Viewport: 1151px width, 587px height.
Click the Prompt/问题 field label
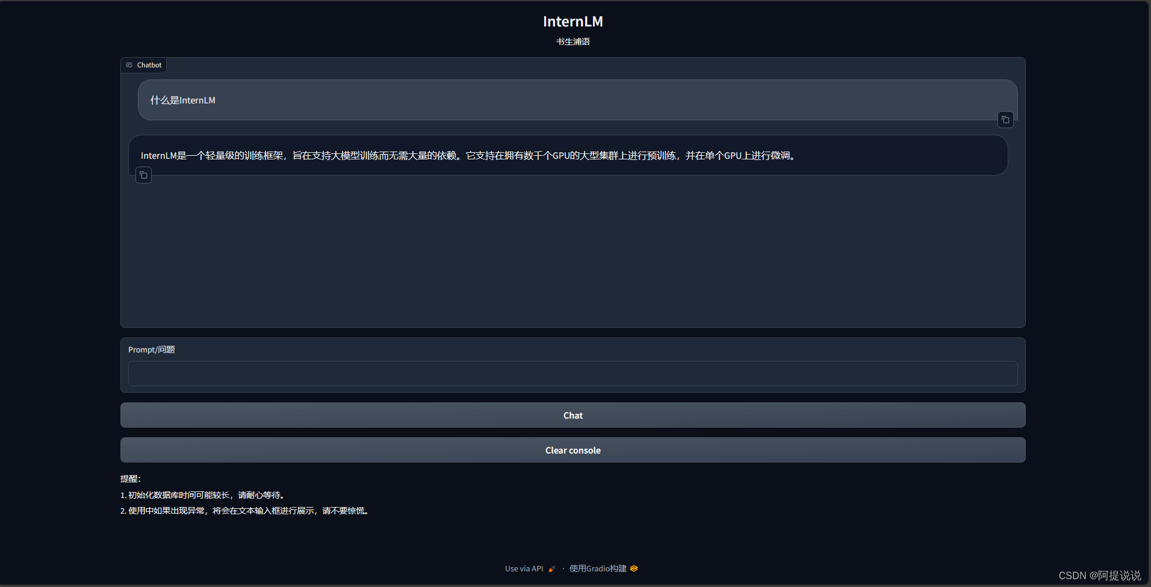point(151,349)
